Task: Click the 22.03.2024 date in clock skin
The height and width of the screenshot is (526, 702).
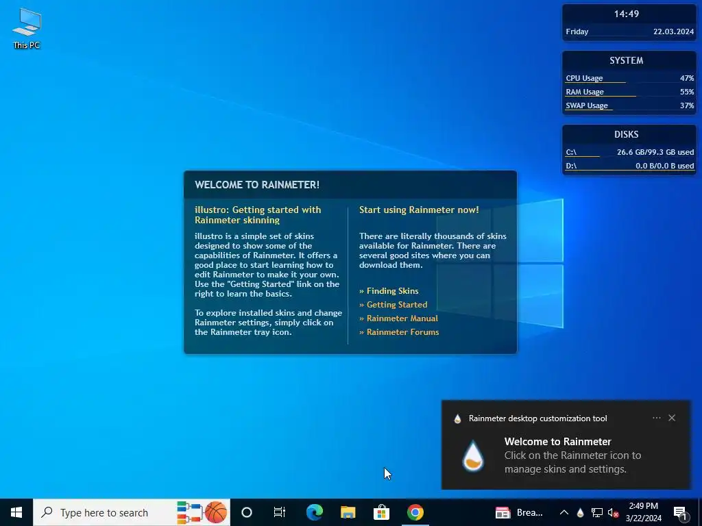Action: tap(673, 32)
